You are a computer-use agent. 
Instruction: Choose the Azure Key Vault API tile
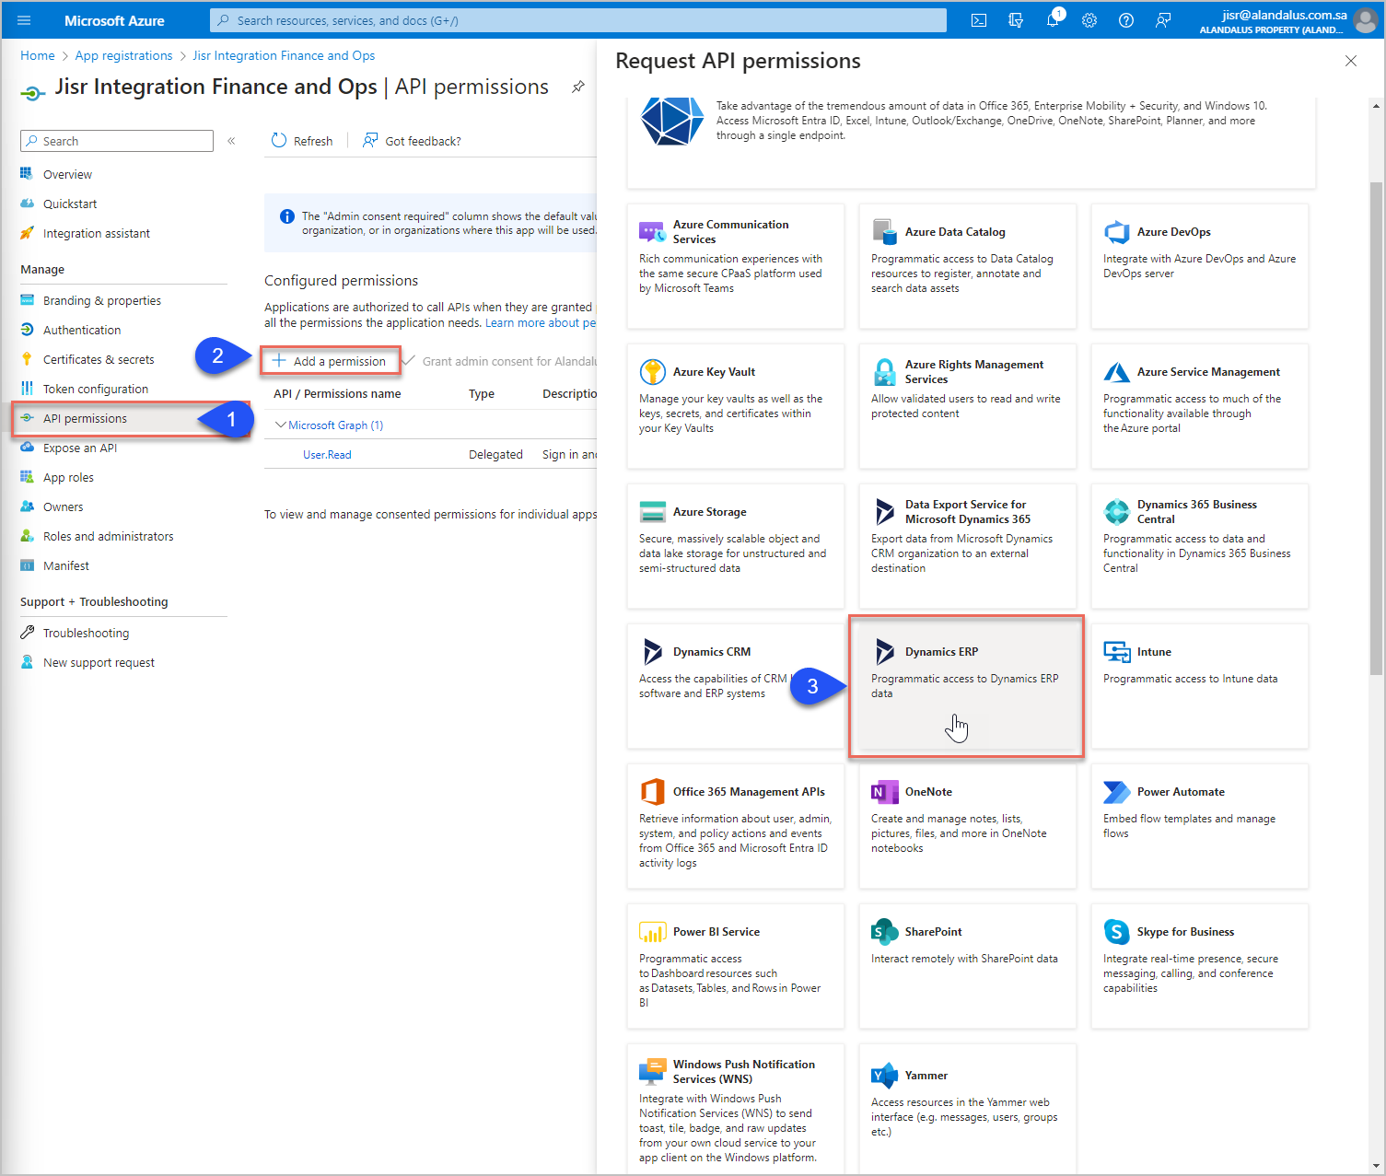[x=735, y=405]
